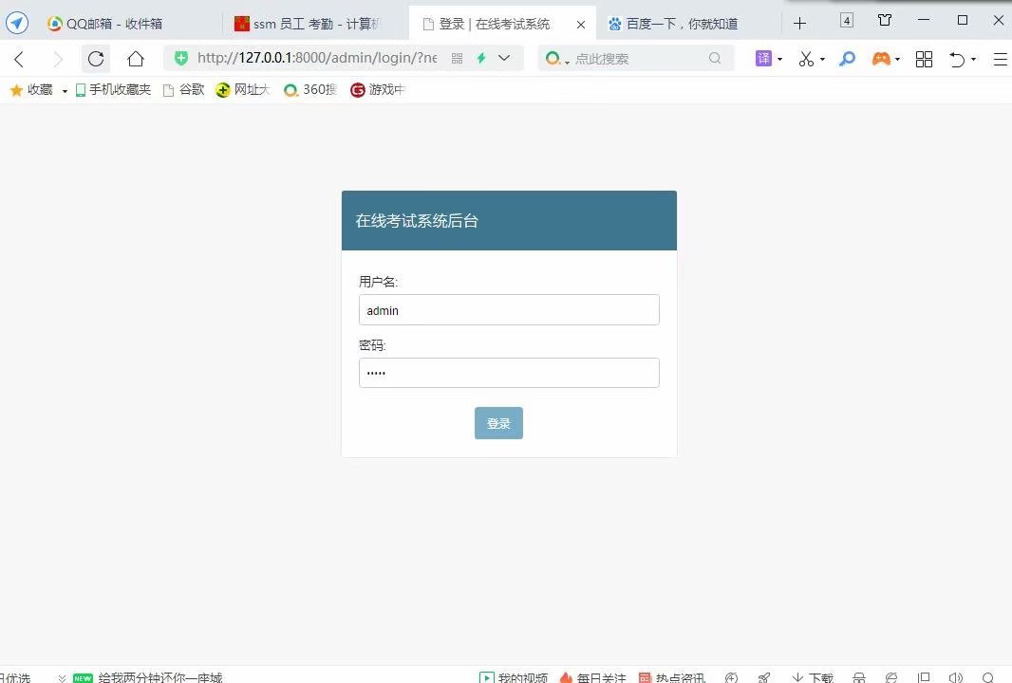Click the search magnifier in search box
Viewport: 1012px width, 683px height.
pyautogui.click(x=715, y=58)
